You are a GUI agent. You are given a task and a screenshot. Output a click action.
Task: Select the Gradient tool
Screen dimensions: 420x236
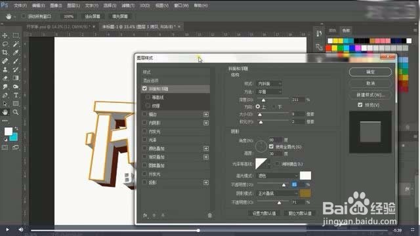coord(16,78)
